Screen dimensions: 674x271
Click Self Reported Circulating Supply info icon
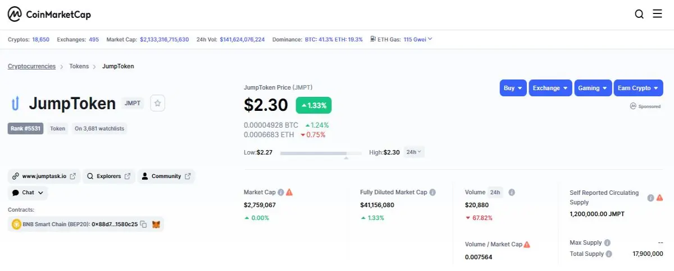(650, 198)
